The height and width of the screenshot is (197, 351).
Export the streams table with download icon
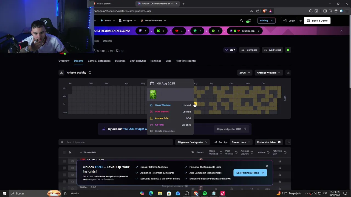(x=288, y=142)
